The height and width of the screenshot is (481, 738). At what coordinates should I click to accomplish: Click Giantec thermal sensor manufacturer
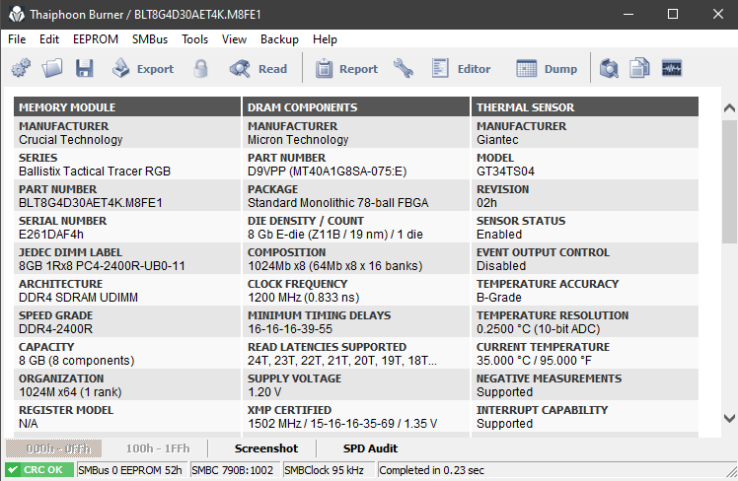[497, 140]
